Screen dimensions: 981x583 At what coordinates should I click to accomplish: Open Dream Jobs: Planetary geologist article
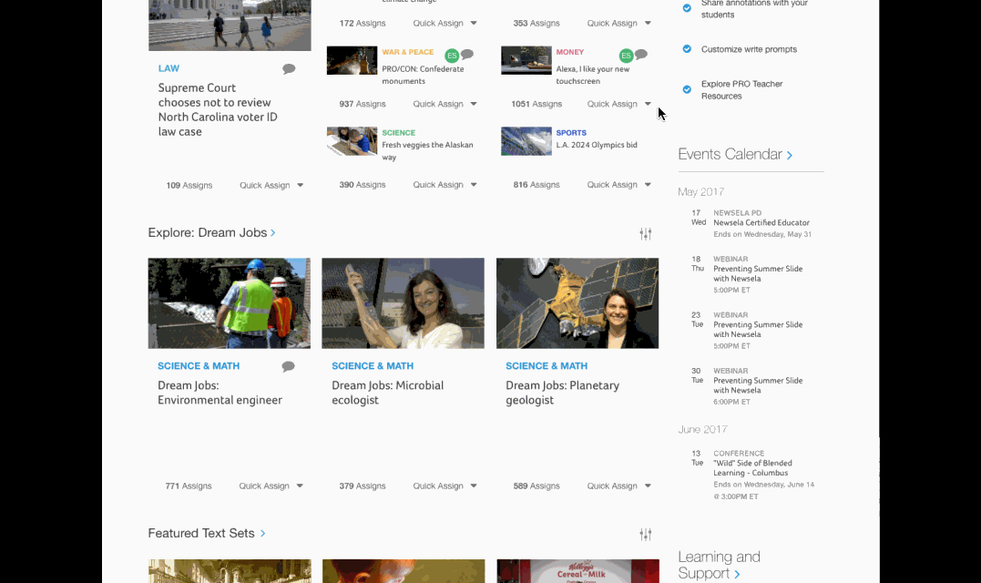click(x=562, y=393)
